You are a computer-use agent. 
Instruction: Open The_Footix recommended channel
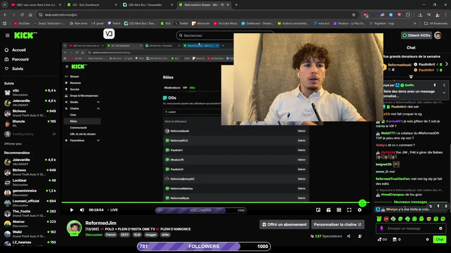(30, 213)
